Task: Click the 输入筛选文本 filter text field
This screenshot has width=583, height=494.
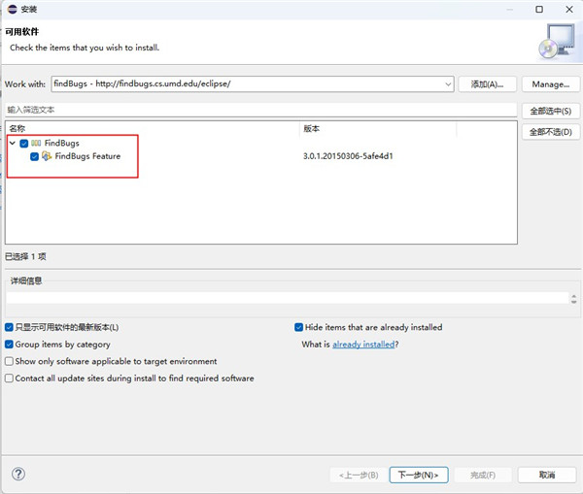Action: pyautogui.click(x=261, y=110)
